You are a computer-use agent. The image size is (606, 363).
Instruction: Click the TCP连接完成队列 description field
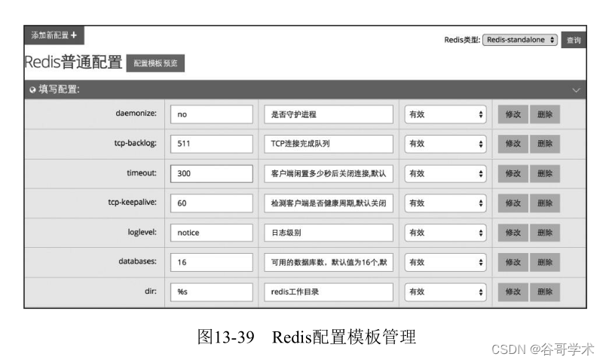point(329,144)
